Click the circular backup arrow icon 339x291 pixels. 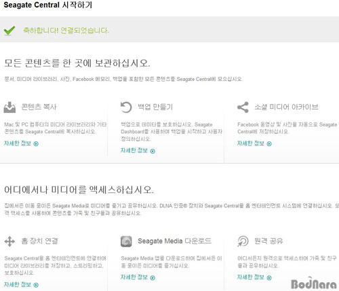(126, 107)
